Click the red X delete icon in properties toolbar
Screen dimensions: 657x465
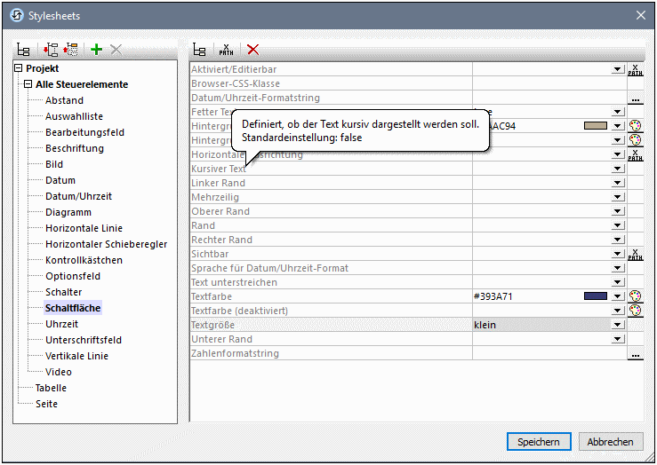click(253, 51)
